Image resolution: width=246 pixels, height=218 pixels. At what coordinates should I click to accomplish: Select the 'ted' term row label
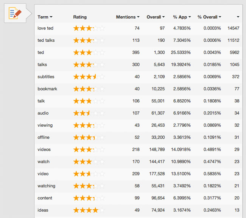40,52
